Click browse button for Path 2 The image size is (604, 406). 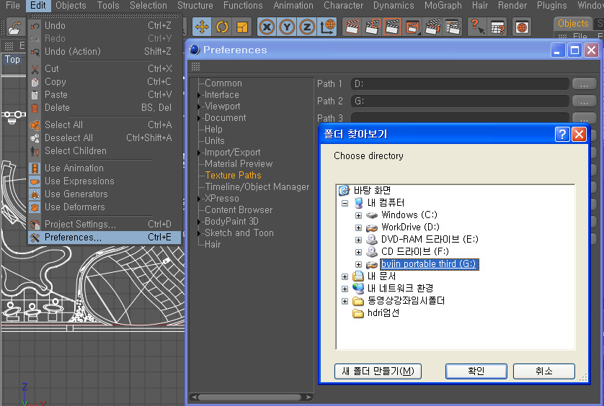point(584,101)
